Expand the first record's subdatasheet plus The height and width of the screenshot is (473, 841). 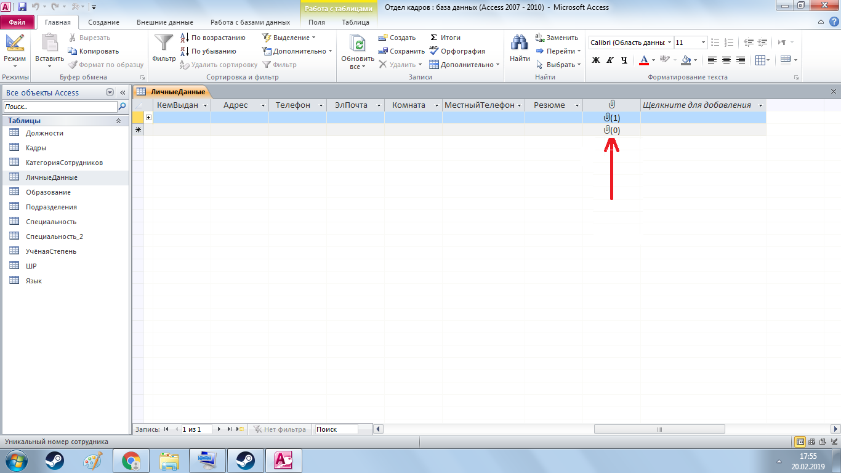click(148, 117)
